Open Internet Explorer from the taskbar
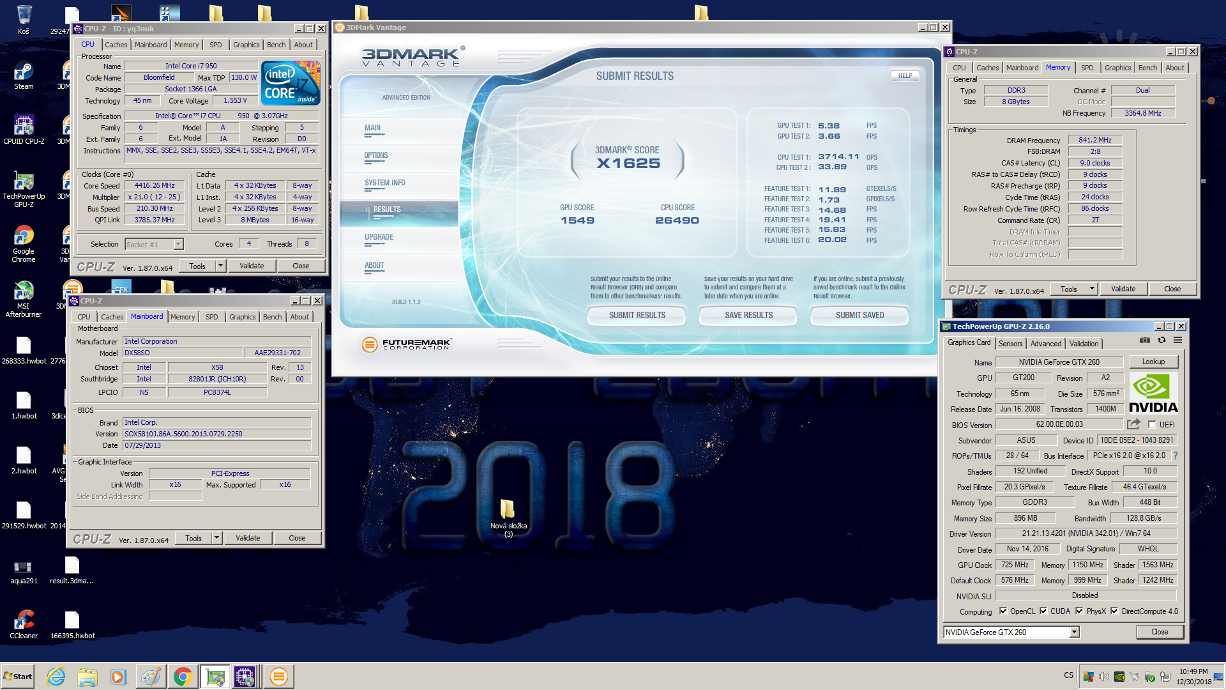This screenshot has height=690, width=1226. [x=56, y=677]
